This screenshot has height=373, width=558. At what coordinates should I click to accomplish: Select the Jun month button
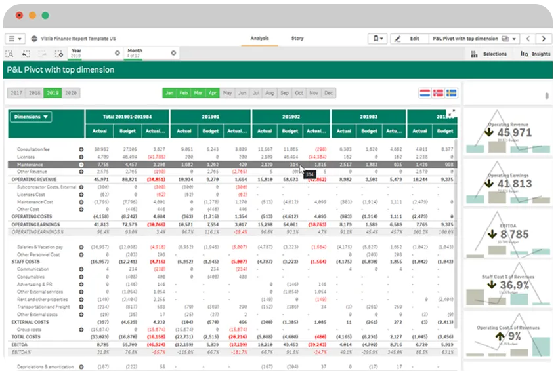coord(243,94)
